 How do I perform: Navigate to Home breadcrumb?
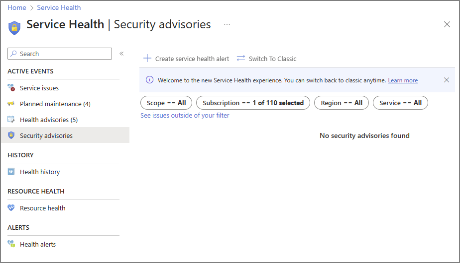(17, 7)
